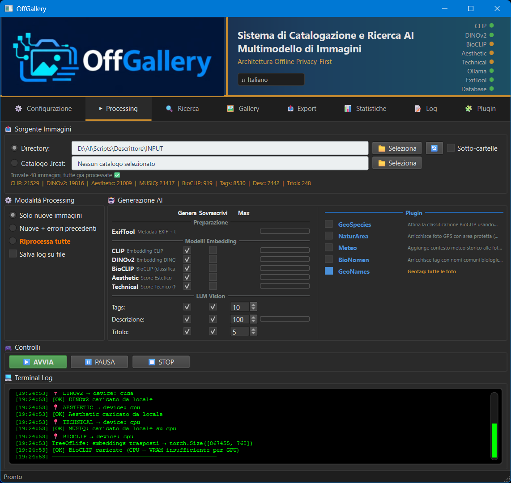Image resolution: width=511 pixels, height=483 pixels.
Task: Switch to the Ricerca tab
Action: (x=182, y=109)
